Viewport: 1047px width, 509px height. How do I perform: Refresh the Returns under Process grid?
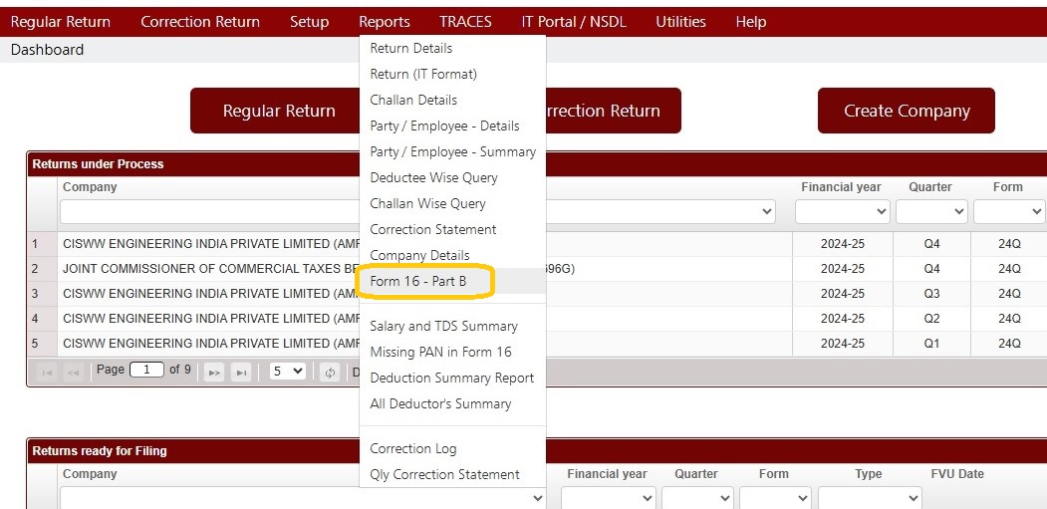point(330,373)
